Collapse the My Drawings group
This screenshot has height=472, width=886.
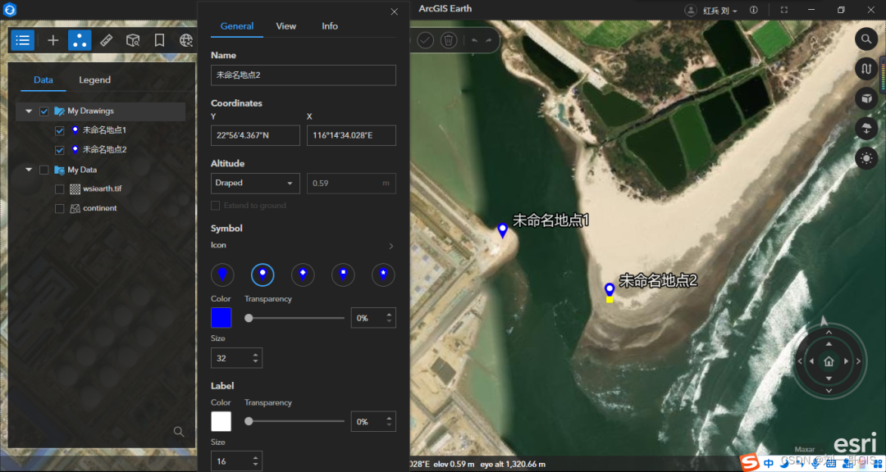(28, 111)
